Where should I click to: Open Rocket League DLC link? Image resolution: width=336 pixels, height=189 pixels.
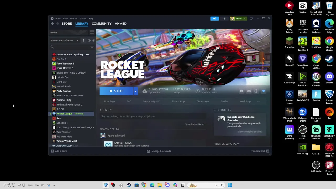pyautogui.click(x=129, y=101)
